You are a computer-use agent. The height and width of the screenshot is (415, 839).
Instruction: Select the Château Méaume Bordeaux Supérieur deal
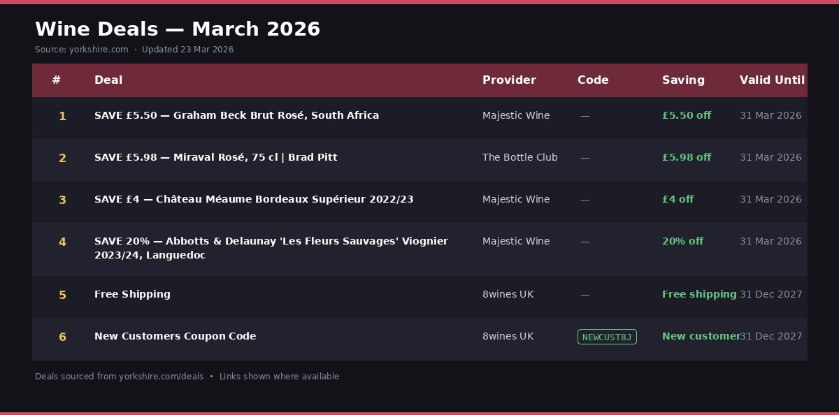[254, 199]
